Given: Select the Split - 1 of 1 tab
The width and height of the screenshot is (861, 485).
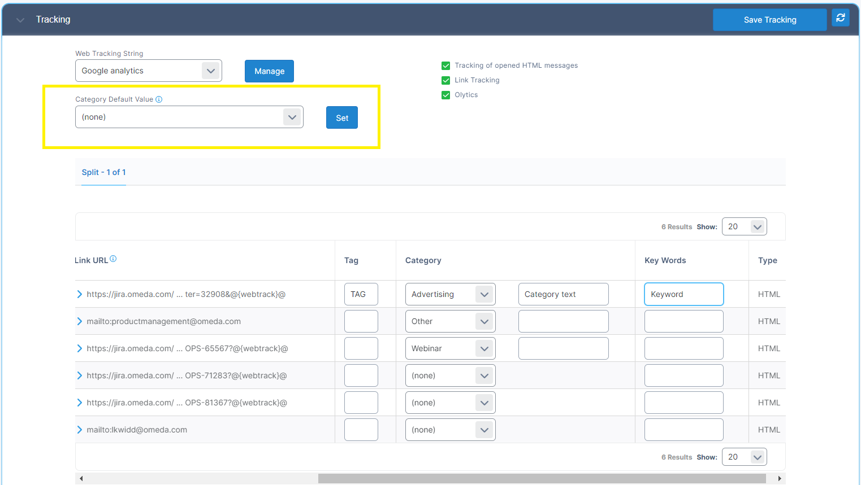Looking at the screenshot, I should coord(103,172).
